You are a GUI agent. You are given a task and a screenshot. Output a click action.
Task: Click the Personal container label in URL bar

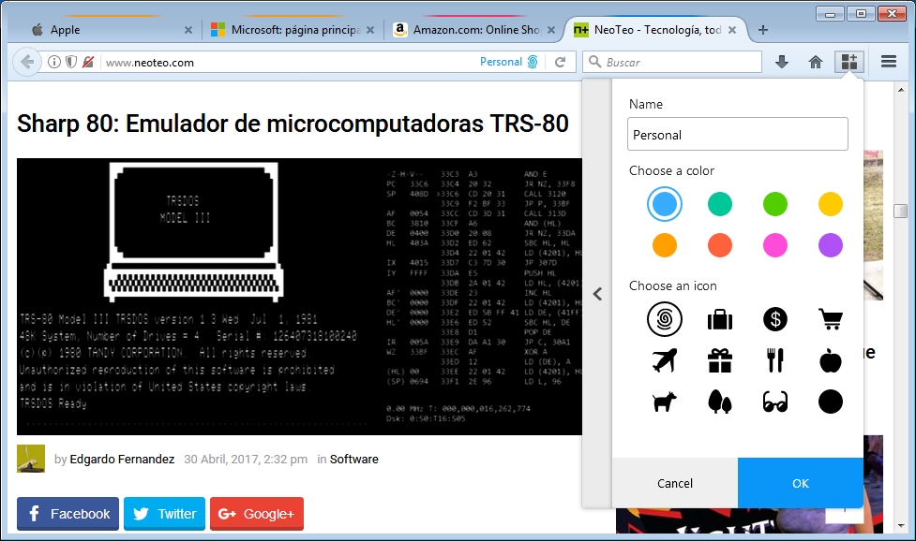[x=501, y=62]
